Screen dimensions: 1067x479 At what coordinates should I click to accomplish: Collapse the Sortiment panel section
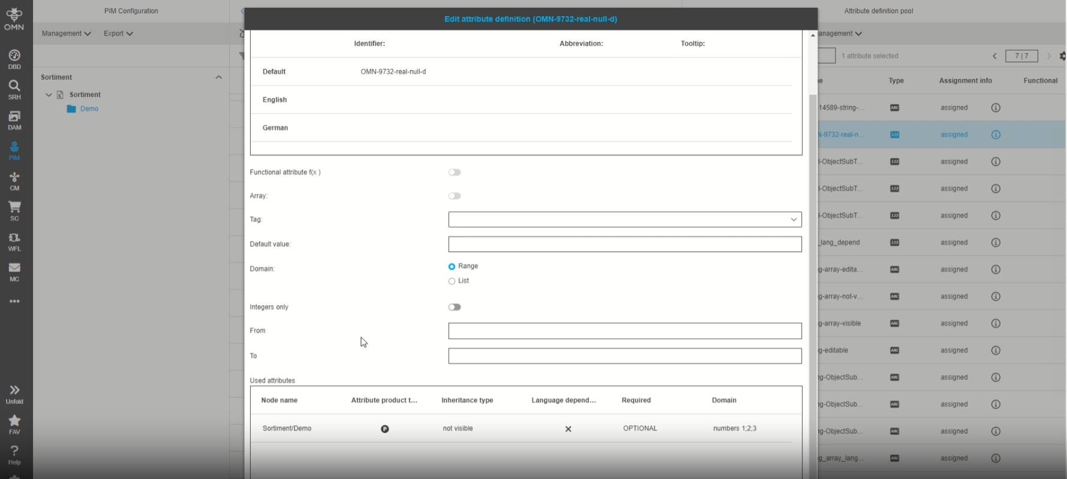click(218, 77)
